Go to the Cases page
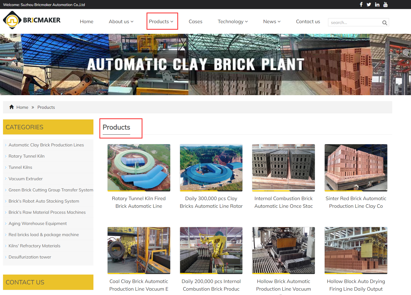Image resolution: width=411 pixels, height=295 pixels. pos(195,22)
